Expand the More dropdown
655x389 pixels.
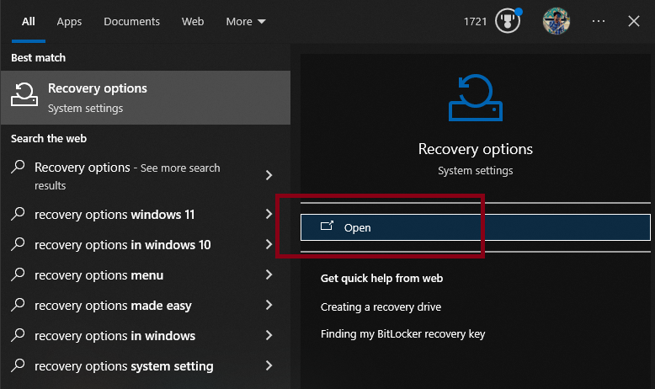tap(246, 21)
